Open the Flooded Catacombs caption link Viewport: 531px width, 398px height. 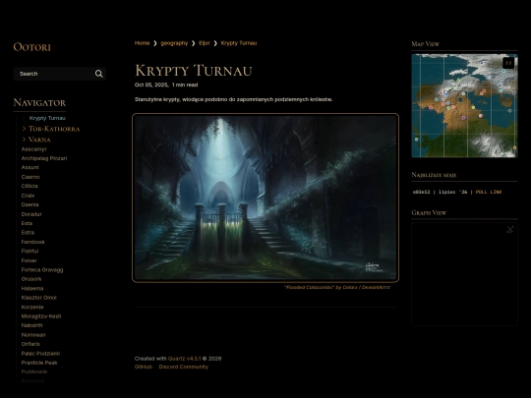point(337,287)
